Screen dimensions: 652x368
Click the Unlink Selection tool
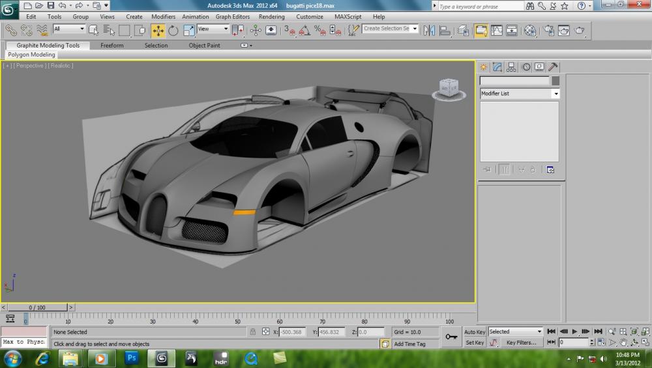[26, 31]
